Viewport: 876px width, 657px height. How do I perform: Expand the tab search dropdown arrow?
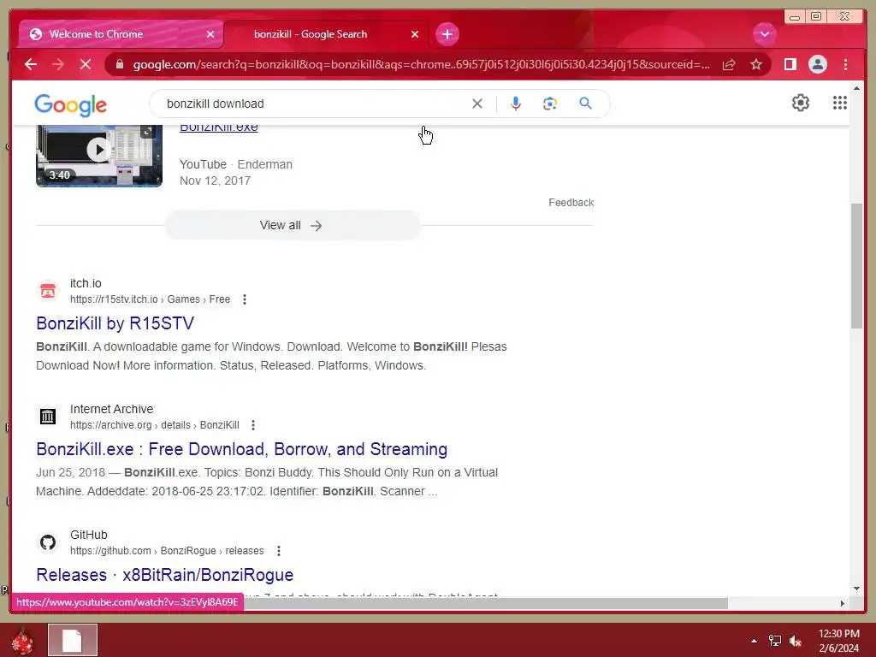764,34
